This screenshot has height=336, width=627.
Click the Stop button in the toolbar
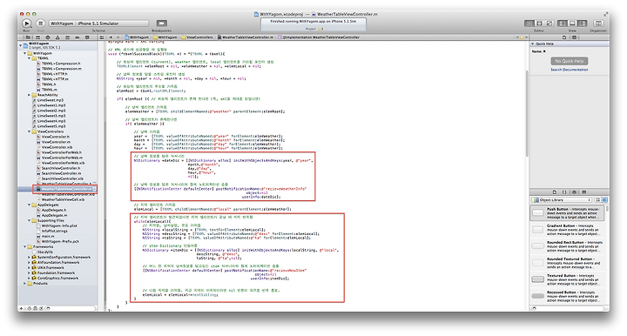(x=40, y=24)
